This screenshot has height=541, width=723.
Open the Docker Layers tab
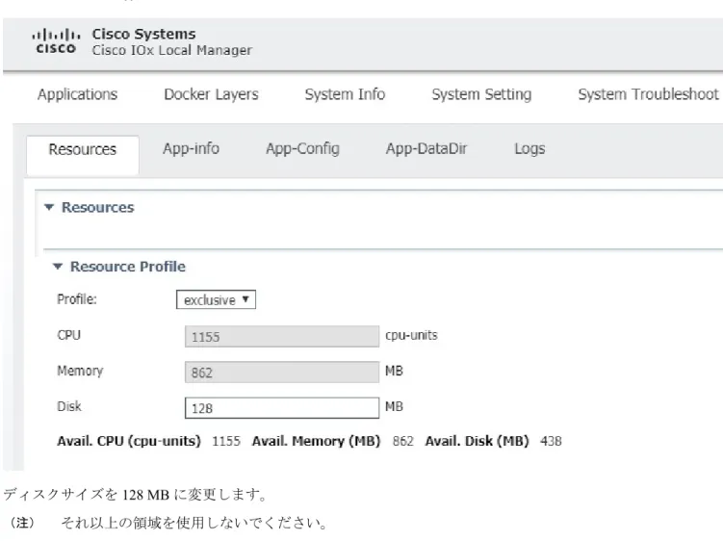click(211, 94)
